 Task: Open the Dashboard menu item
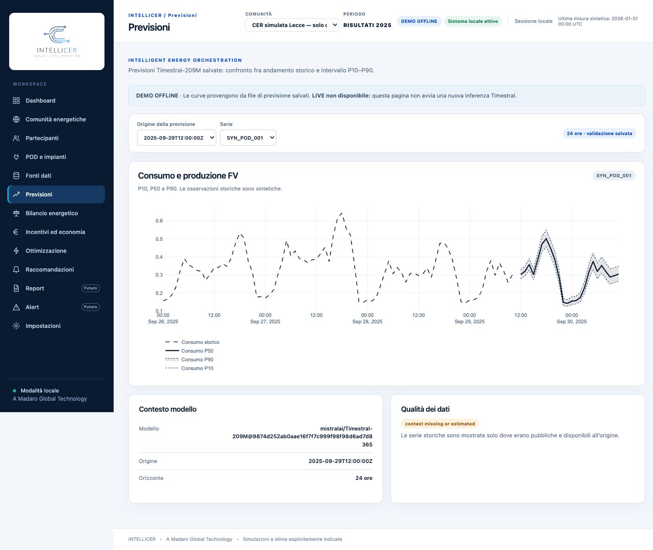point(56,101)
